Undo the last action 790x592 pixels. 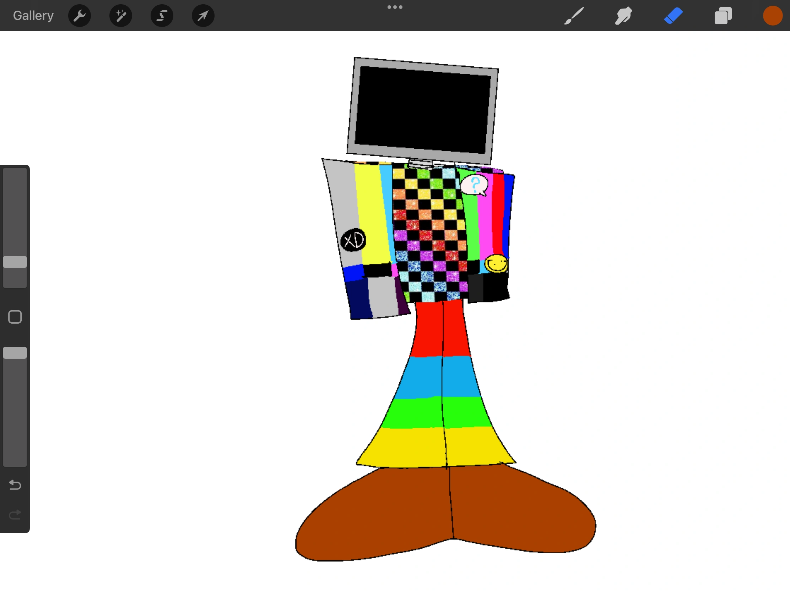click(15, 485)
